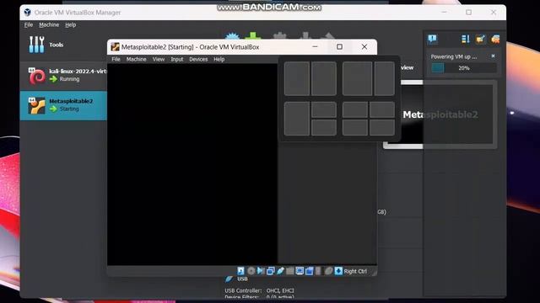Image resolution: width=540 pixels, height=303 pixels.
Task: Snap window to wide left zone of uneven layout
Action: click(358, 78)
